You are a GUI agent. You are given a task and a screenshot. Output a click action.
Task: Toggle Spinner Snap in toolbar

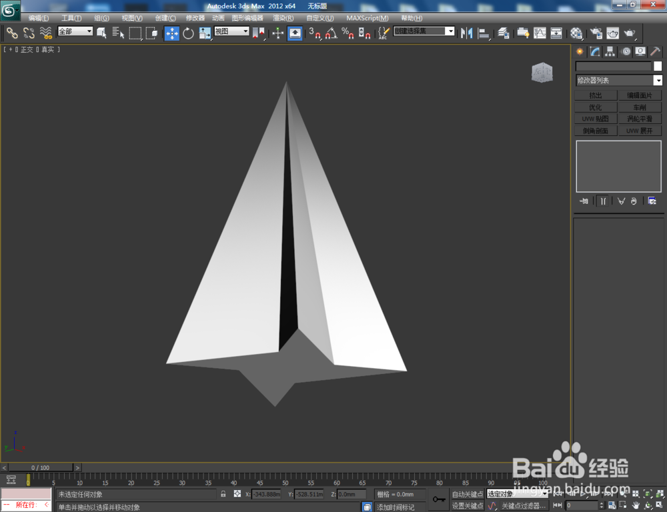point(364,33)
